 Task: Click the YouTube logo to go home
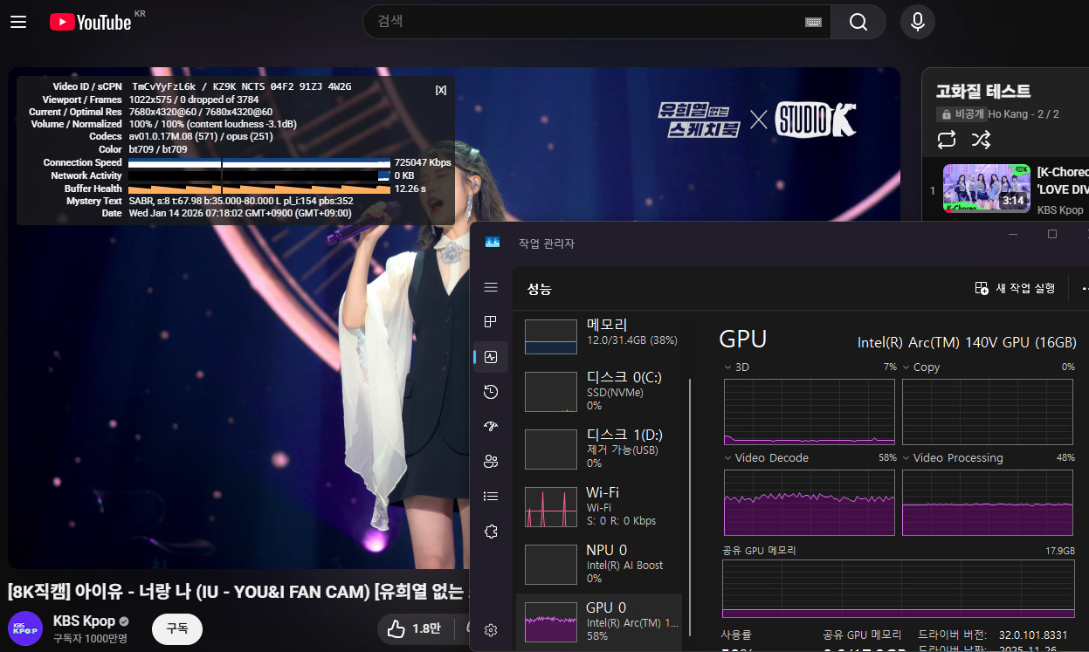coord(90,22)
